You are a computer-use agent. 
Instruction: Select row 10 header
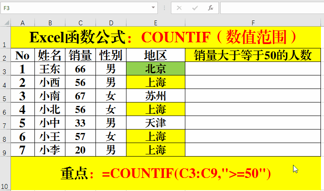(5, 173)
